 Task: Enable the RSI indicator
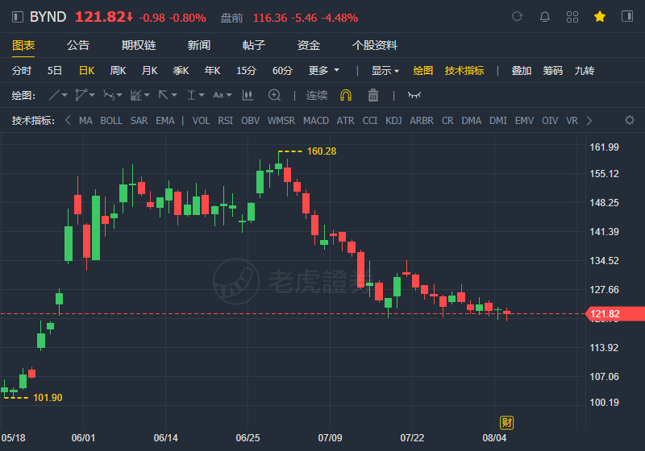pos(226,120)
